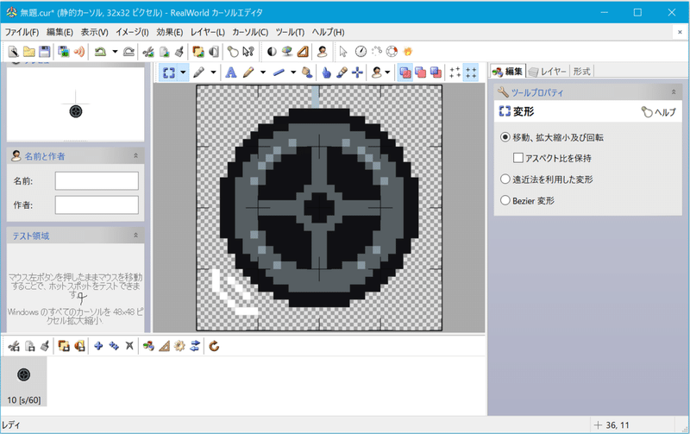Select the Flood fill bucket tool
This screenshot has width=690, height=434.
coord(307,72)
